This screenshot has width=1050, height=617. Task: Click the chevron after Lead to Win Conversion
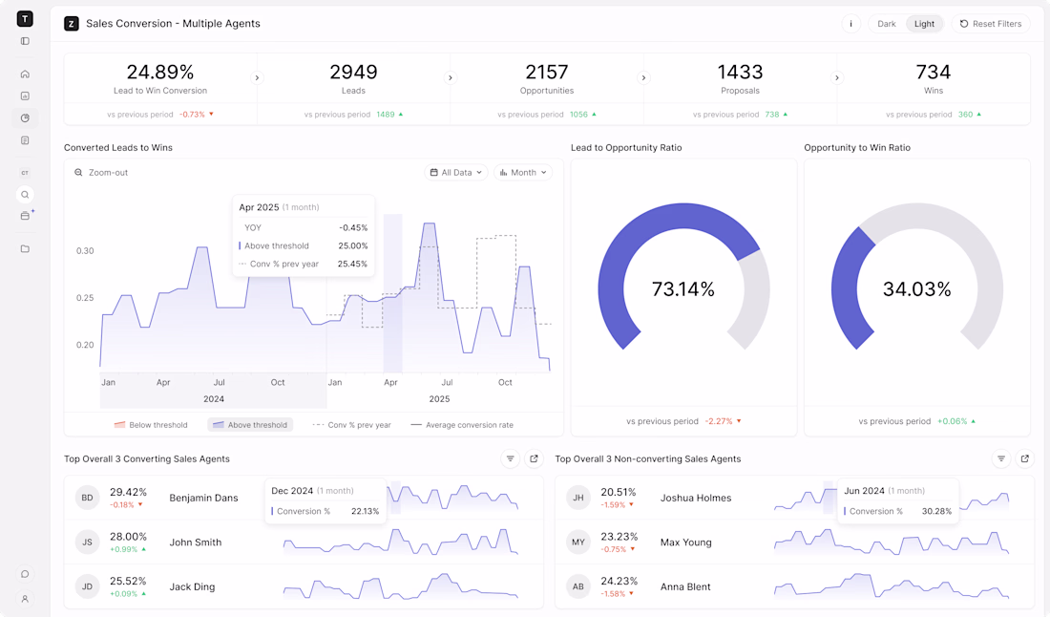(257, 77)
